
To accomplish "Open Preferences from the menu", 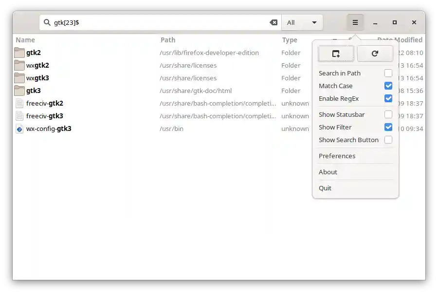I will coord(337,156).
